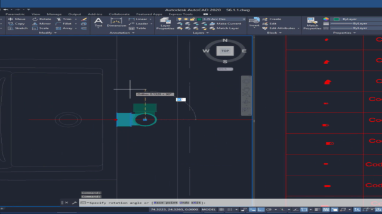
Task: Choose Base point option in command line
Action: (166, 203)
